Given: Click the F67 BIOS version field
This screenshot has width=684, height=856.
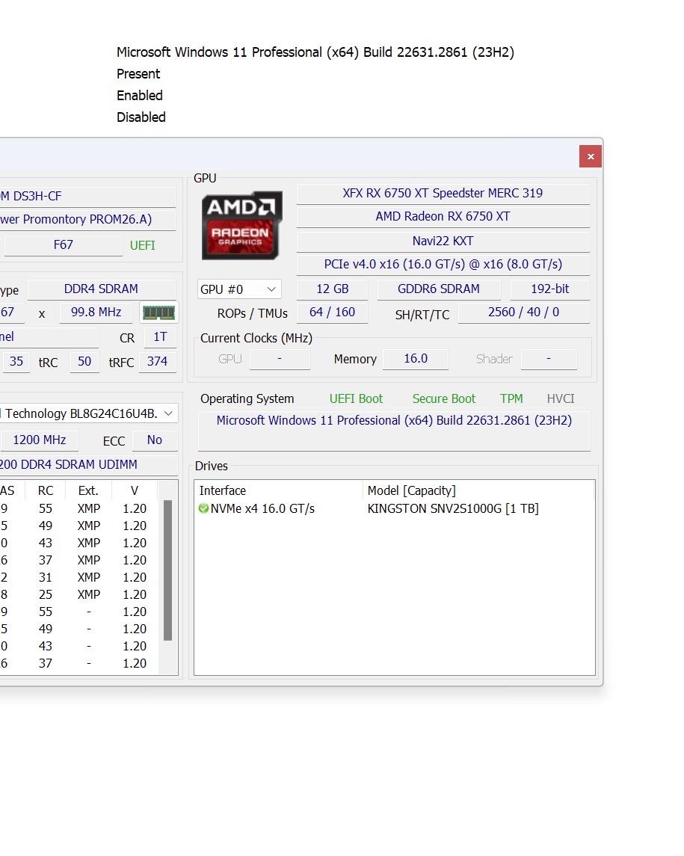Looking at the screenshot, I should point(64,245).
